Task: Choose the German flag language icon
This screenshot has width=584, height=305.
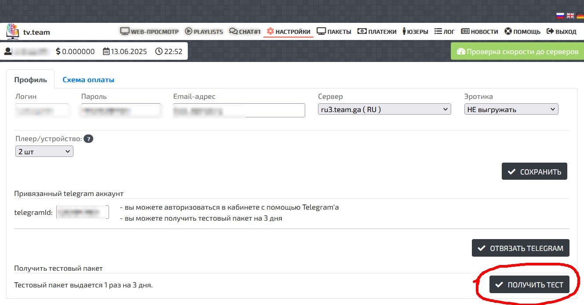Action: tap(580, 16)
